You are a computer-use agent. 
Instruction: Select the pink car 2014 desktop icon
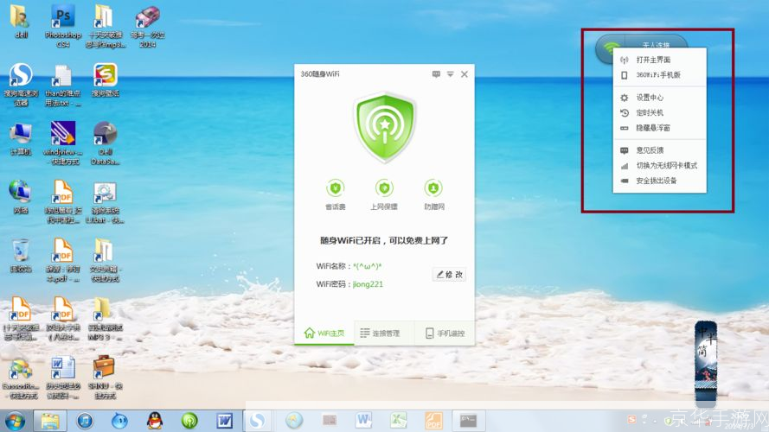pyautogui.click(x=147, y=26)
